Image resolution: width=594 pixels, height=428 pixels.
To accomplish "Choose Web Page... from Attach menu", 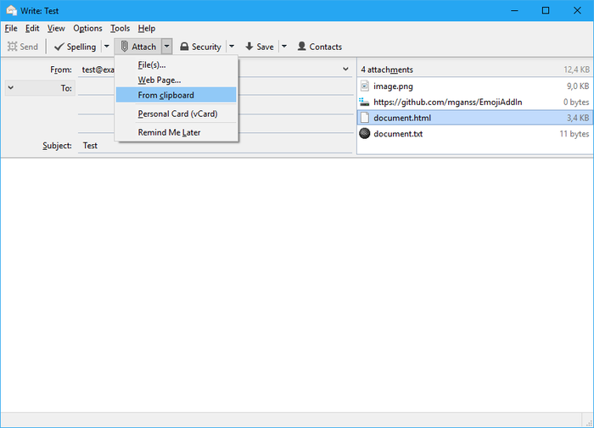I will 177,81.
